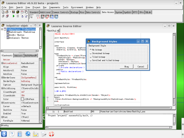Open the recent files arrow next to Open

[x=10, y=12]
